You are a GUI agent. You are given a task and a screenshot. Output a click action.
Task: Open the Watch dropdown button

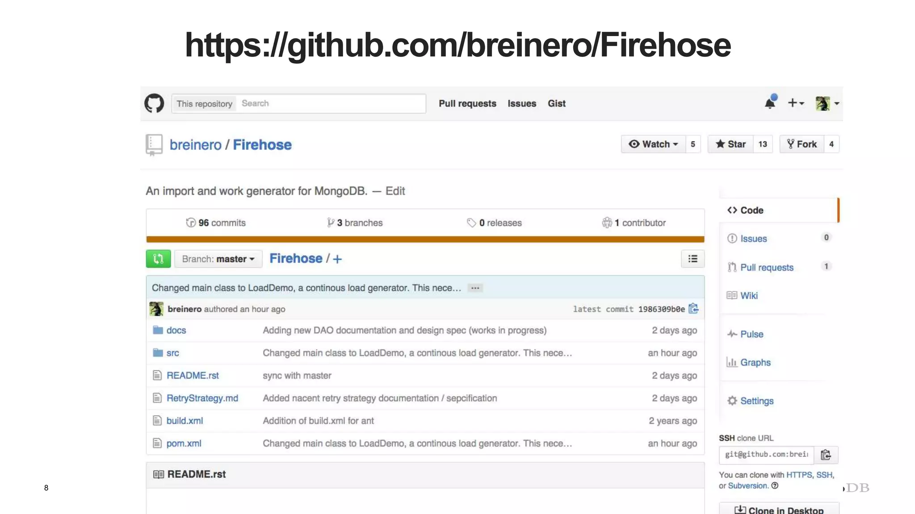pyautogui.click(x=653, y=144)
